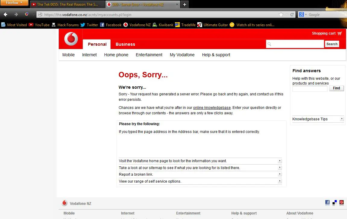Open the history dropdown beside the navigation buttons
The height and width of the screenshot is (219, 347).
[33, 14]
